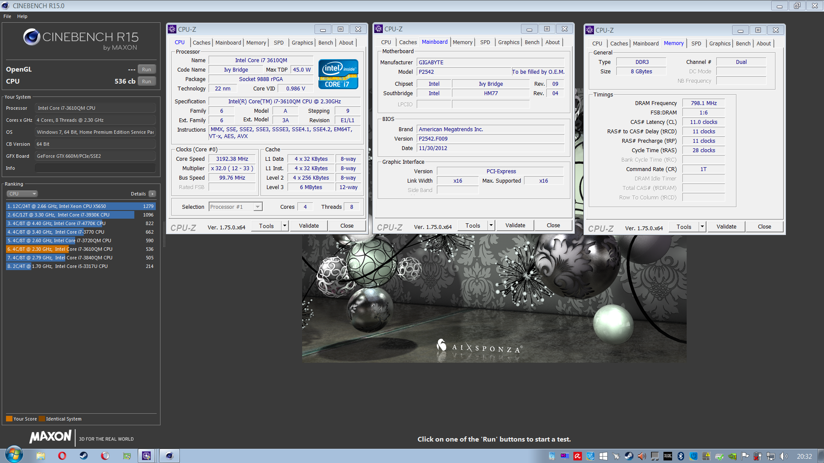Click the orange Your Score legend swatch
The width and height of the screenshot is (824, 463).
point(9,419)
